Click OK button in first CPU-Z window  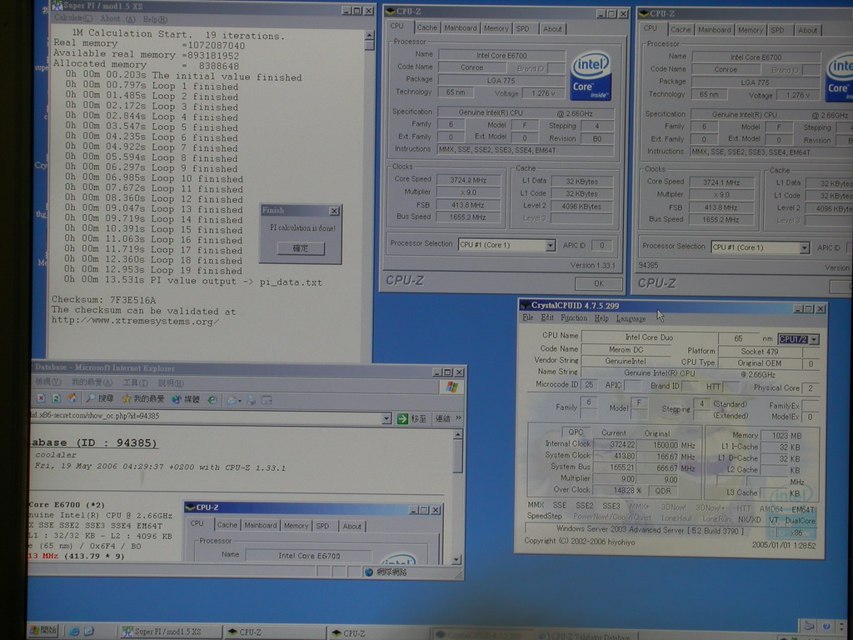coord(598,283)
